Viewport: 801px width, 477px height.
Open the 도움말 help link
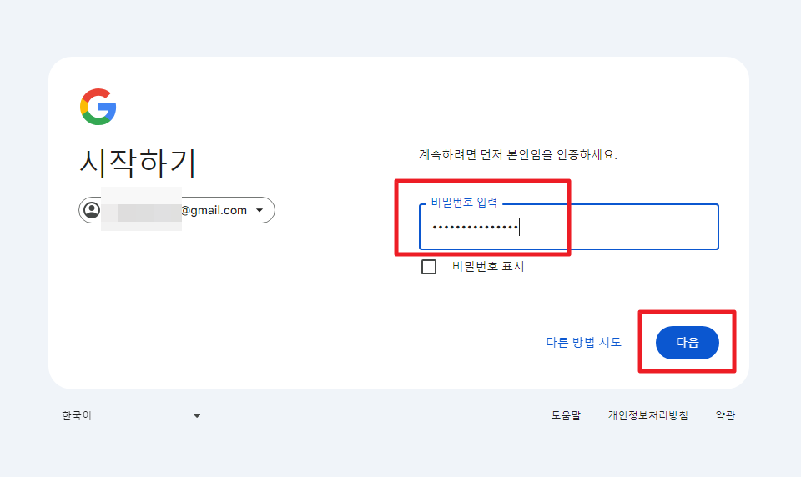566,416
